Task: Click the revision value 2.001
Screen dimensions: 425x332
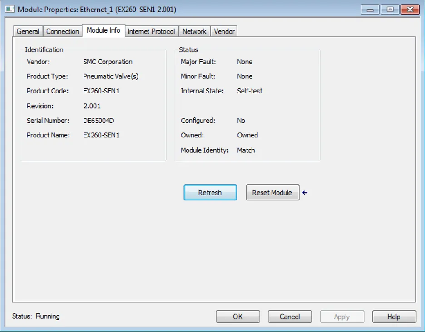Action: pos(92,106)
